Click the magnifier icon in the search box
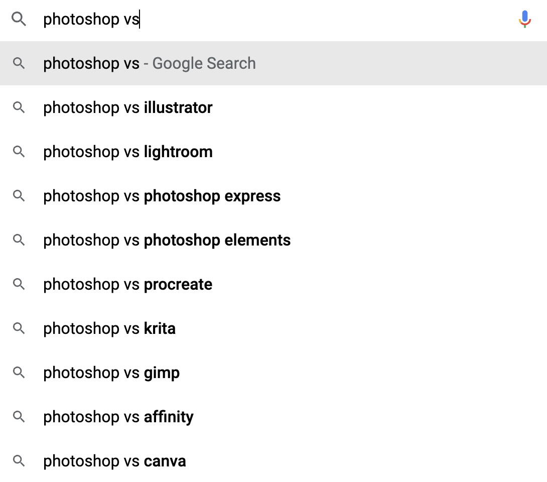Viewport: 547px width, 482px height. (x=19, y=20)
